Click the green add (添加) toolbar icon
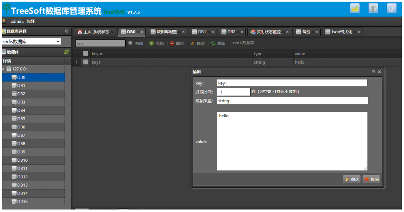This screenshot has height=212, width=404. tap(151, 43)
